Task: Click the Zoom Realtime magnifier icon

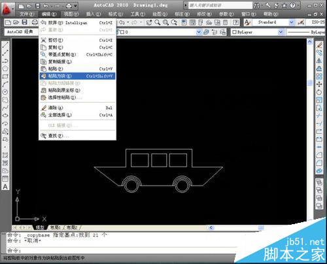Action: [158, 22]
